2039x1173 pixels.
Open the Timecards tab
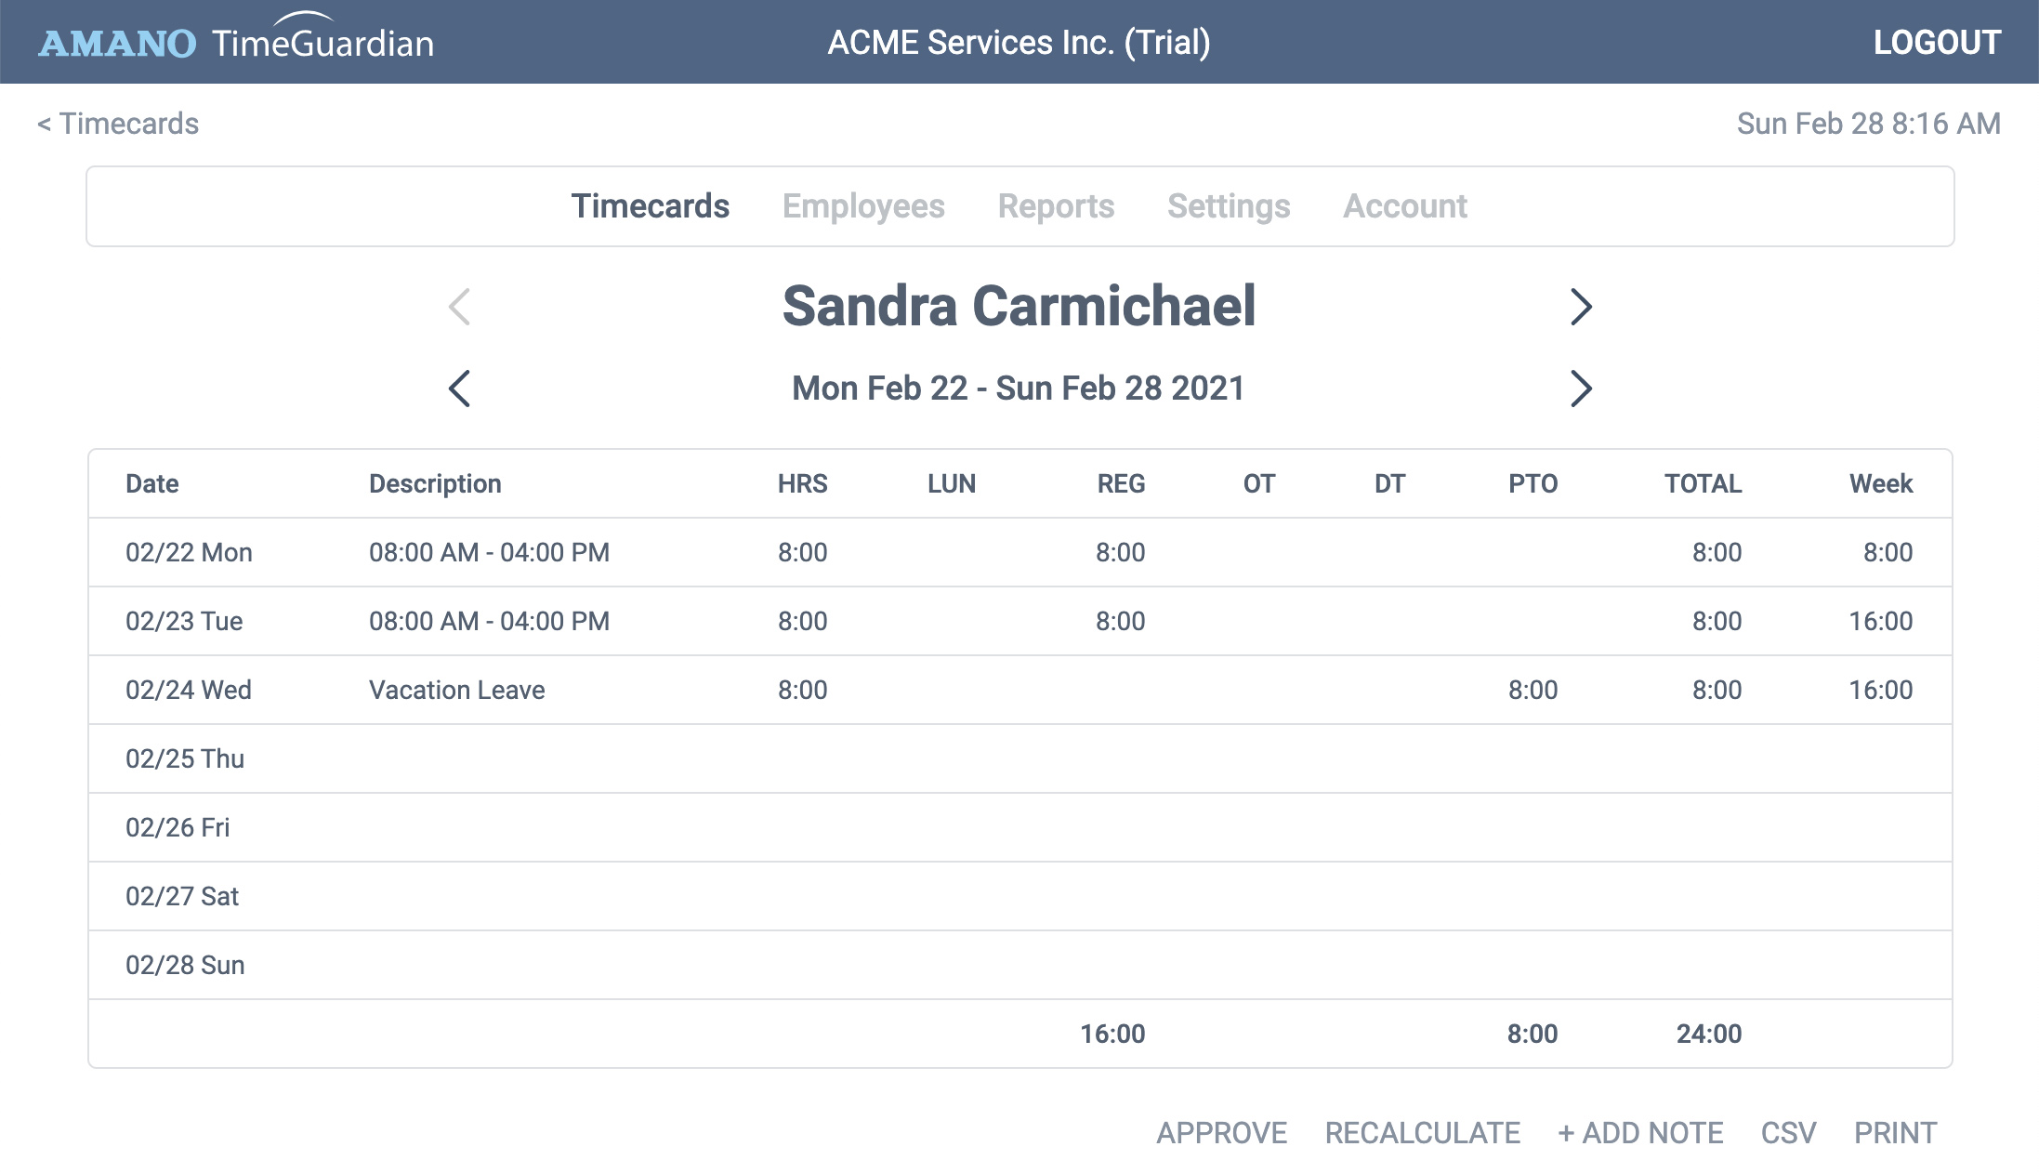[x=650, y=206]
